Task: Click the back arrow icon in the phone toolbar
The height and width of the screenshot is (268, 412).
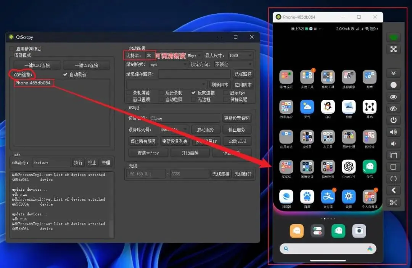Action: (x=393, y=190)
